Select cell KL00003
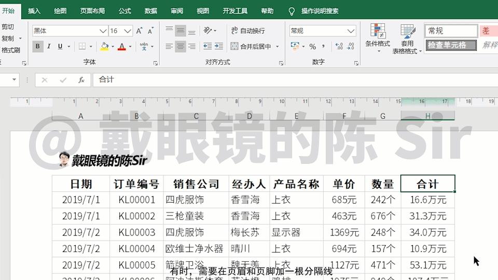Screen dimensions: 498x280 (136, 232)
